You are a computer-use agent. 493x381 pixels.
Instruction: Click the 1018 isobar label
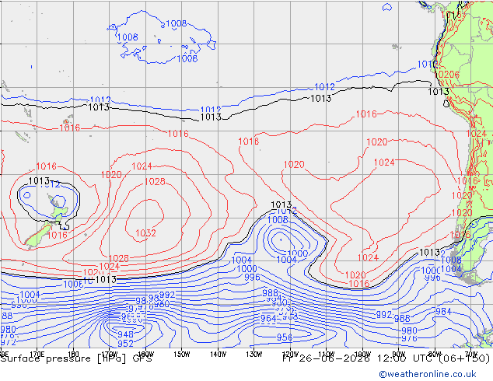(x=248, y=142)
